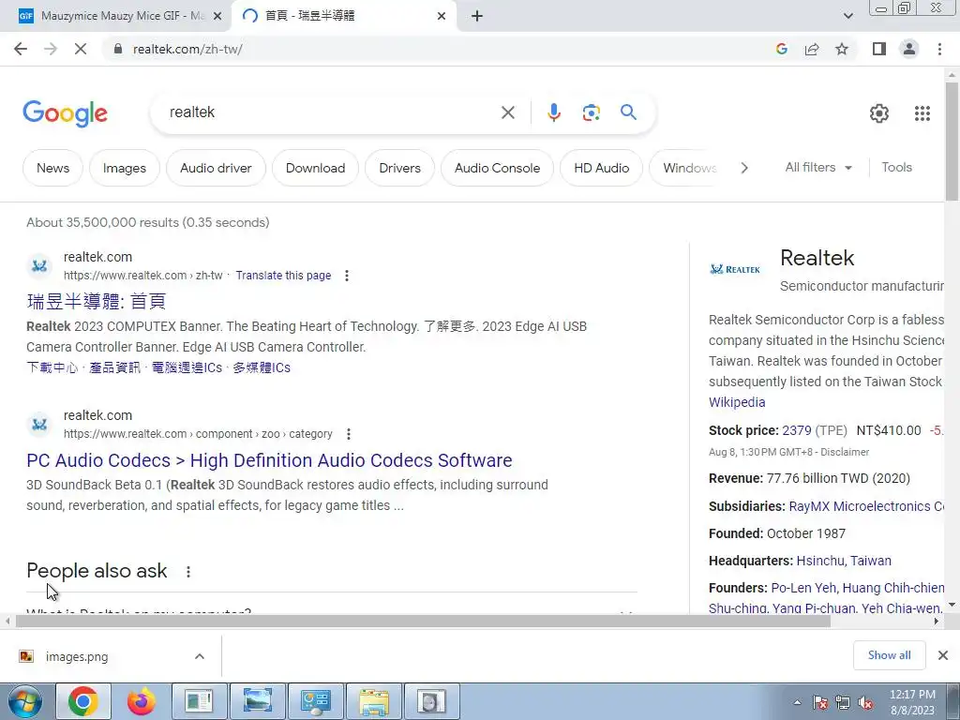960x720 pixels.
Task: Stop loading the page with the X button
Action: 81,49
